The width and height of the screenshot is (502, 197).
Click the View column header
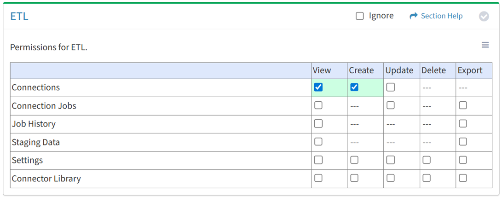(322, 70)
